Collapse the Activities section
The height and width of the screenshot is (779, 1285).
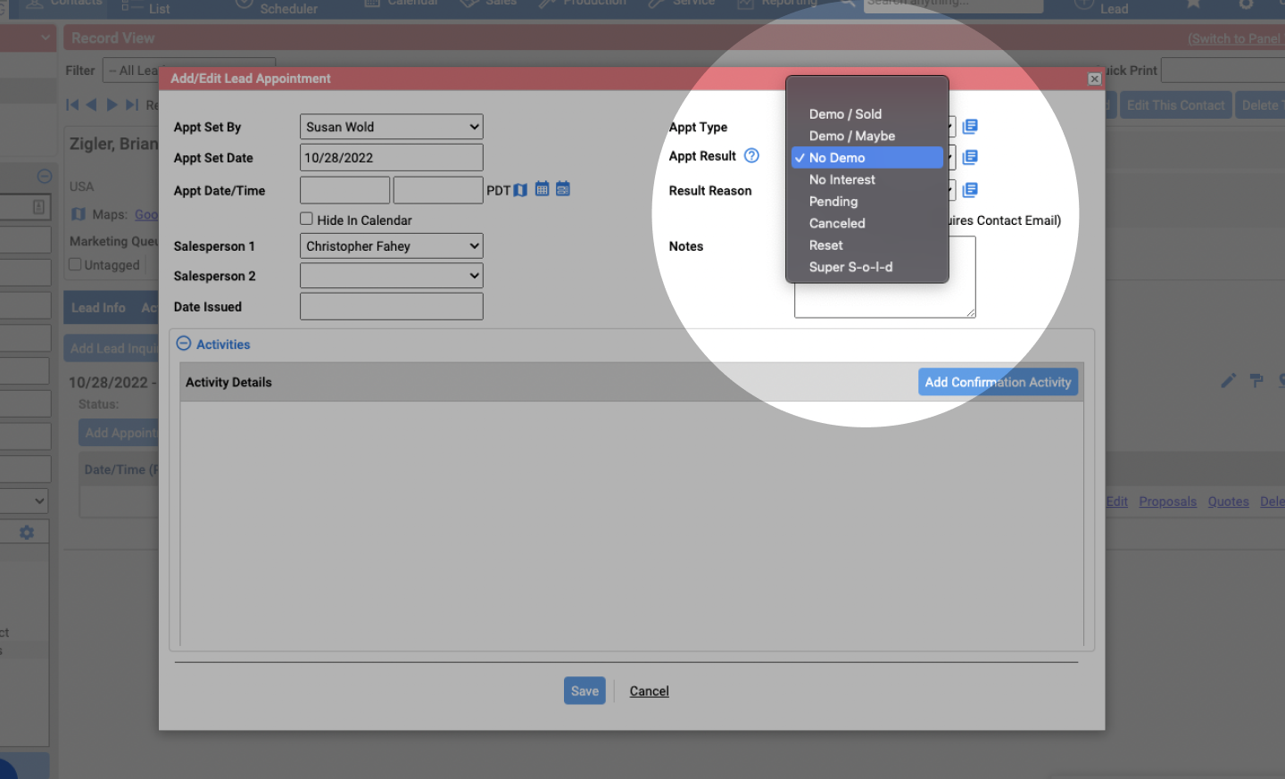184,344
